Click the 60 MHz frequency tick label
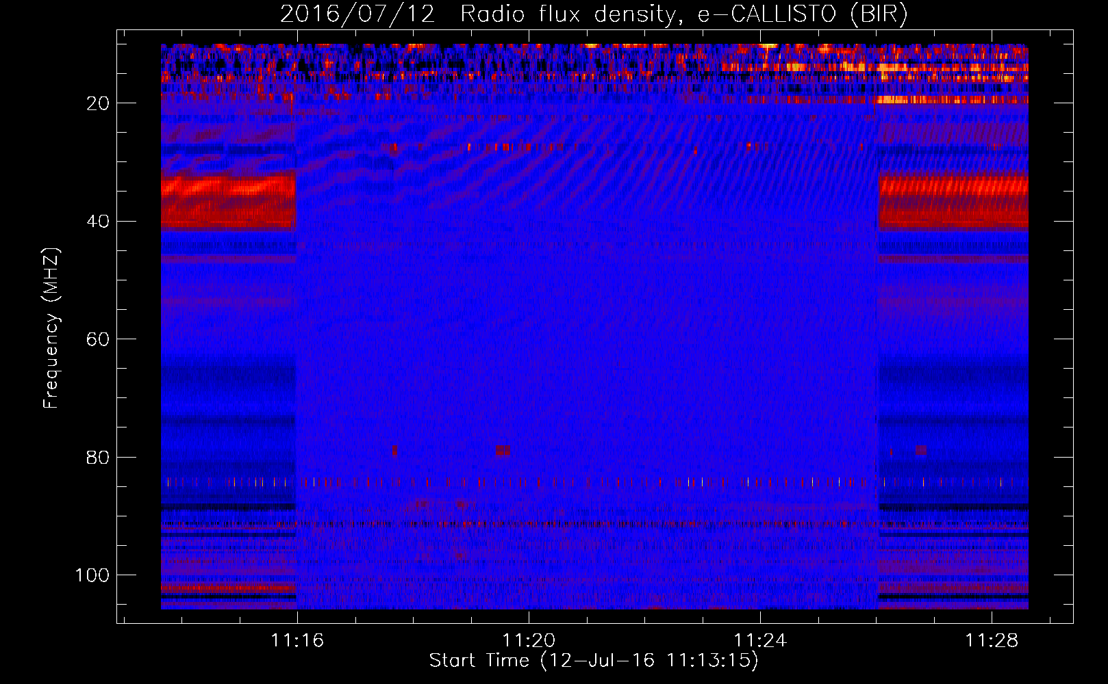The image size is (1108, 684). coord(98,339)
